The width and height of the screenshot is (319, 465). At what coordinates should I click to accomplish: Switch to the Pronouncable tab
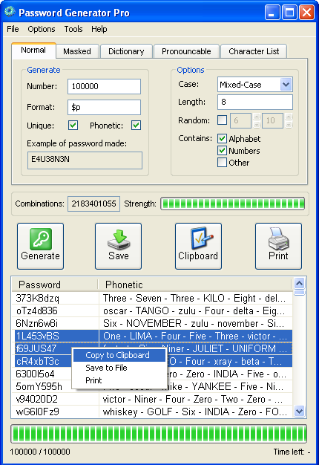coord(186,51)
